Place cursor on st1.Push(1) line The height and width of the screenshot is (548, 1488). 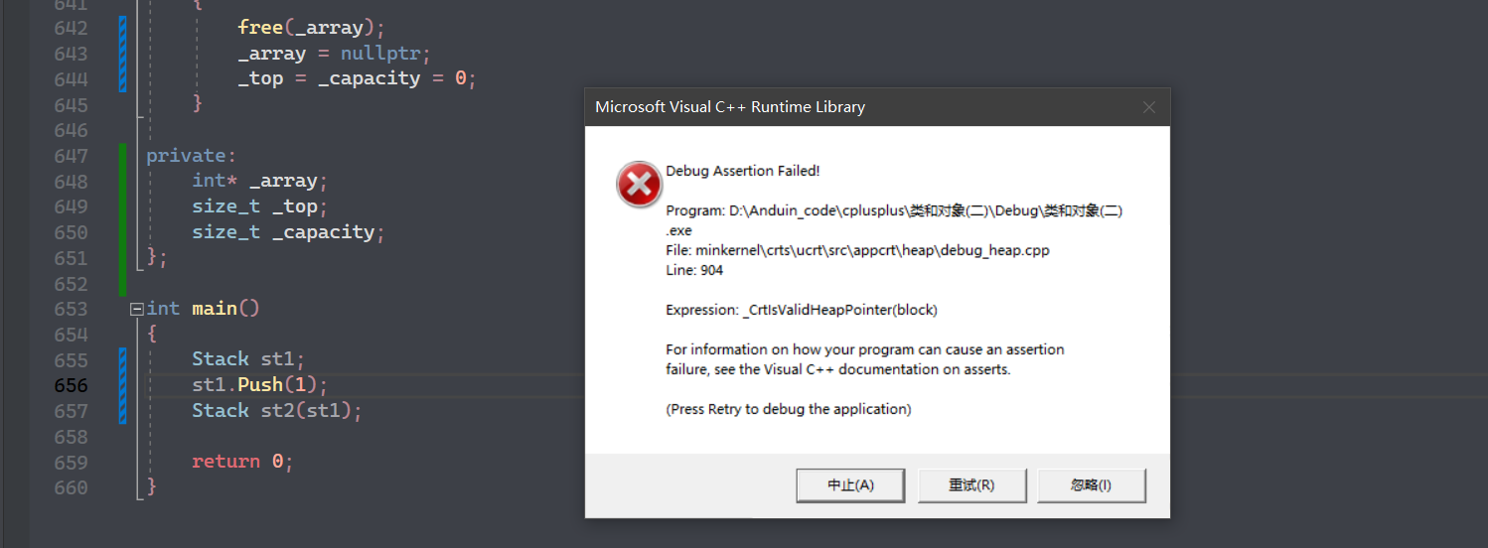point(259,384)
